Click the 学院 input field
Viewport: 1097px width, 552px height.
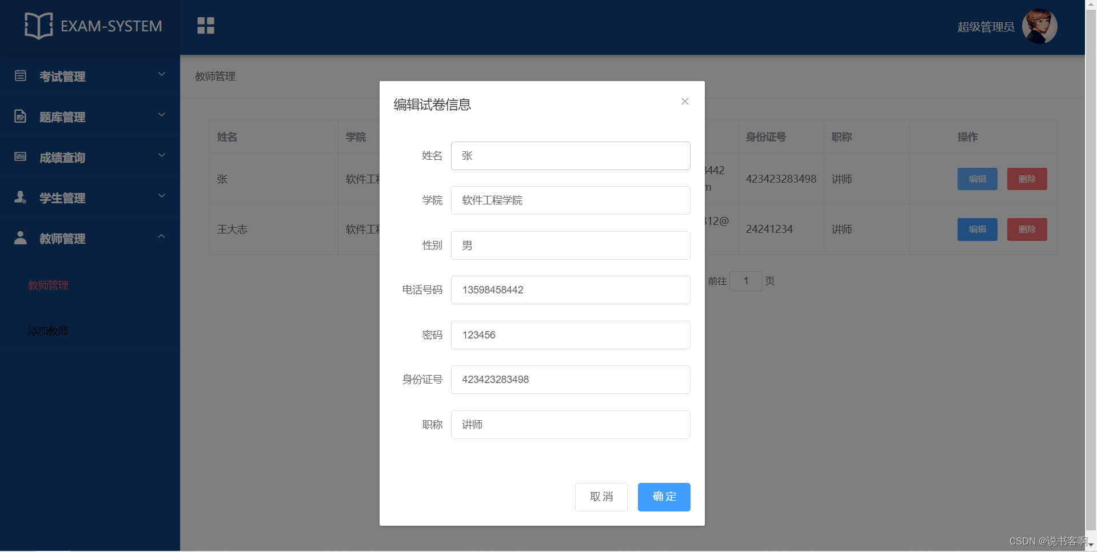[x=571, y=200]
